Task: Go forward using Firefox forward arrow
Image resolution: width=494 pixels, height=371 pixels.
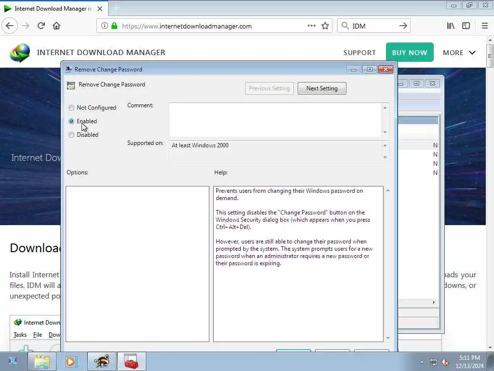Action: coord(26,26)
